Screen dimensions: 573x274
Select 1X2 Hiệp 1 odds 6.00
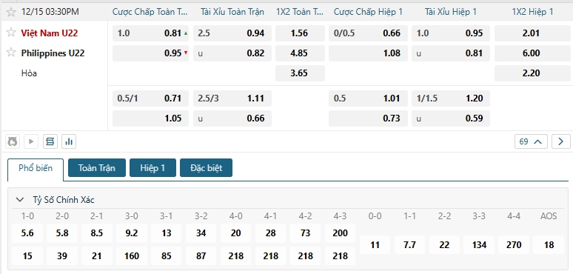[531, 53]
